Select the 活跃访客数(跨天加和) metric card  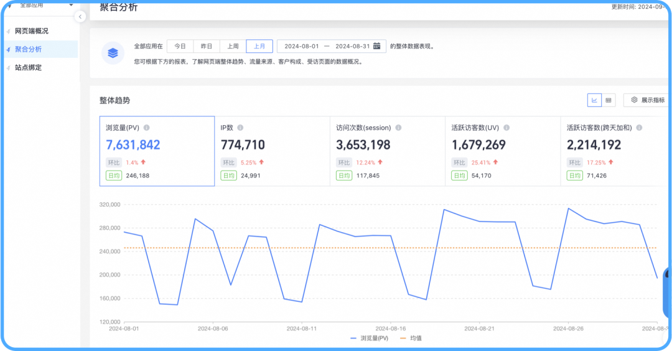point(615,151)
